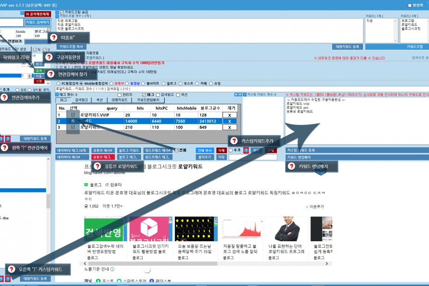Click scroll-up arrow of left keyword list

coord(48,159)
